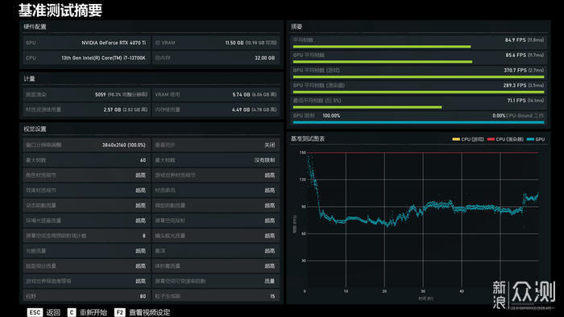Click the 13th Gen Intel Core i7 CPU row

(x=86, y=58)
